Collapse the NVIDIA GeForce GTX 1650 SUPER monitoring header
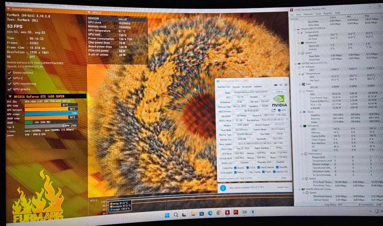 pos(10,97)
